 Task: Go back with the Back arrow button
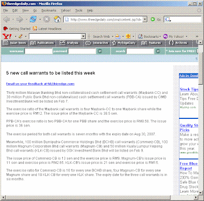(7, 19)
